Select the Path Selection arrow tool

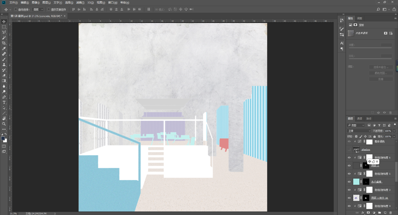4,108
